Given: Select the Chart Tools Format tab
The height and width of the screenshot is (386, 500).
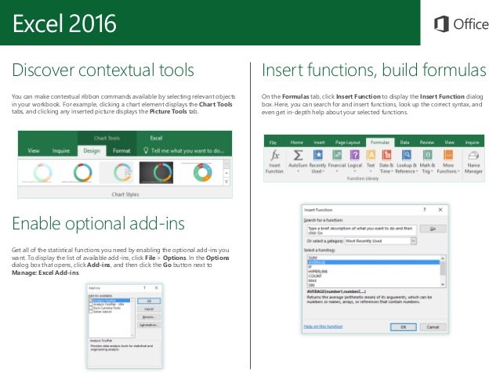Looking at the screenshot, I should 121,150.
